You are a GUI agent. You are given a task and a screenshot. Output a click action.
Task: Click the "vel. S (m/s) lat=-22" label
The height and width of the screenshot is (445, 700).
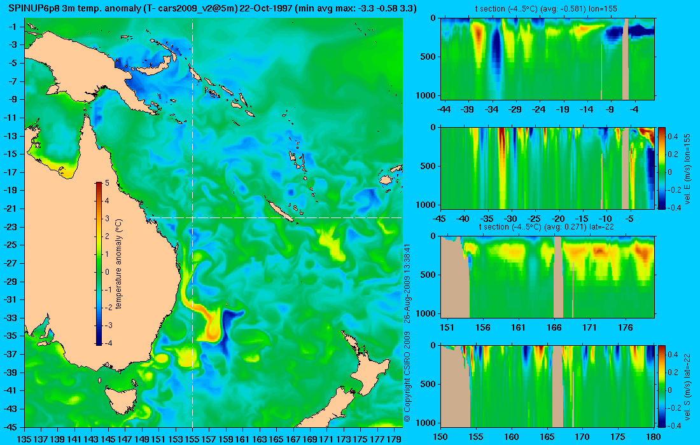point(687,386)
